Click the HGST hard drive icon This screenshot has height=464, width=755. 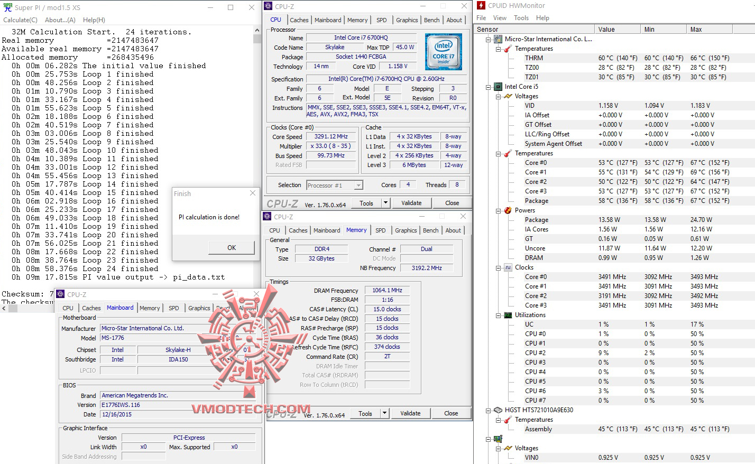[498, 410]
